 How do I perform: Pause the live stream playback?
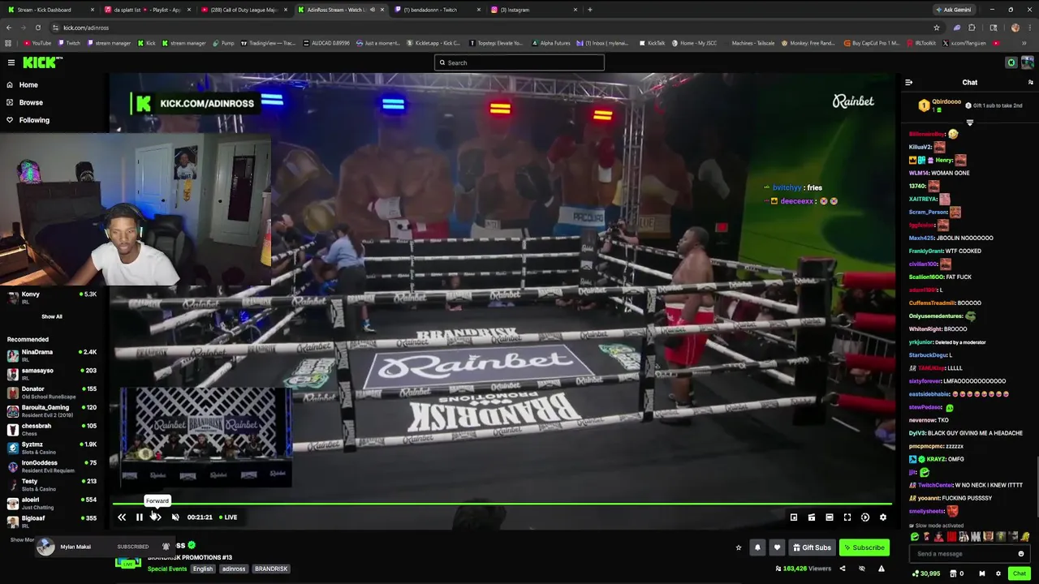(139, 517)
